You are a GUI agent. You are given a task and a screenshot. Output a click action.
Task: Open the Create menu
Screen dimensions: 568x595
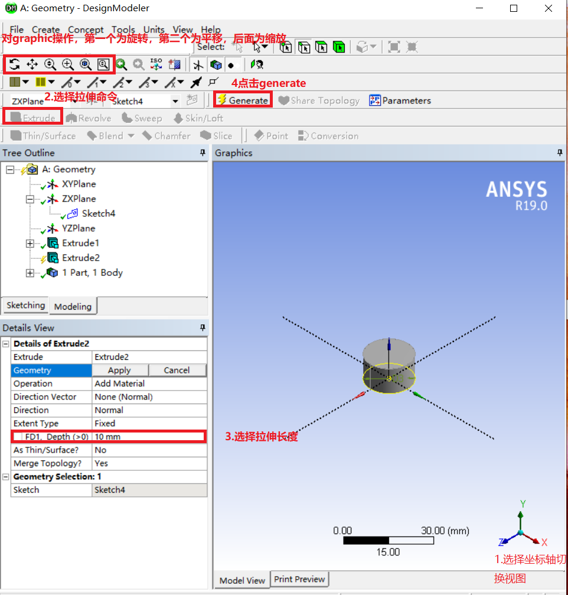(x=45, y=30)
